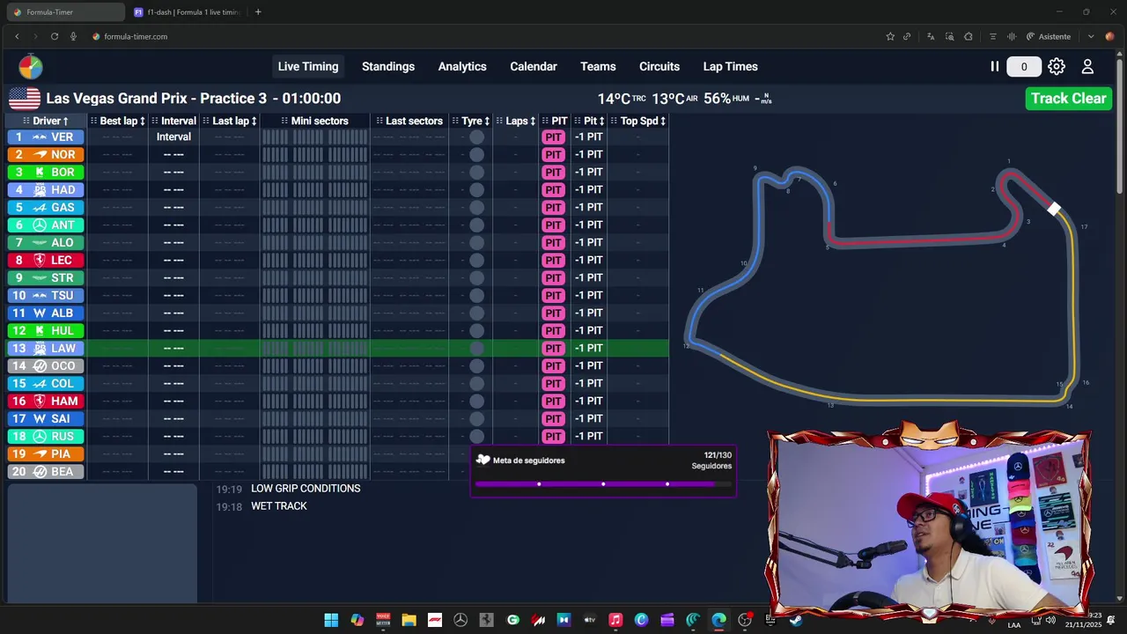Select driver VER in position 1
The width and height of the screenshot is (1127, 634).
pyautogui.click(x=46, y=137)
